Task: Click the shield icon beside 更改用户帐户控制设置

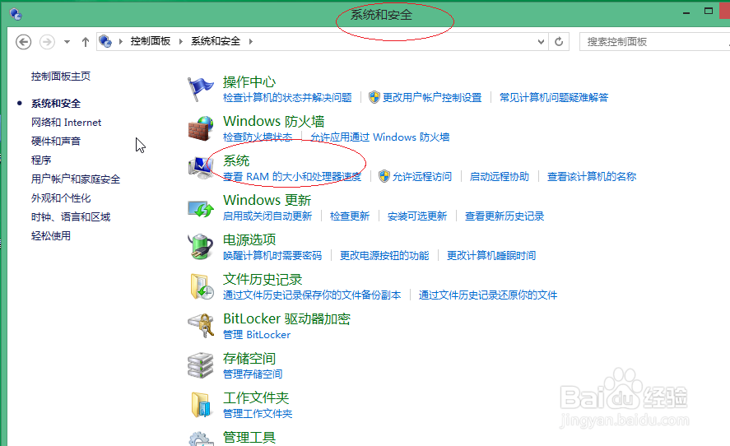Action: (374, 97)
